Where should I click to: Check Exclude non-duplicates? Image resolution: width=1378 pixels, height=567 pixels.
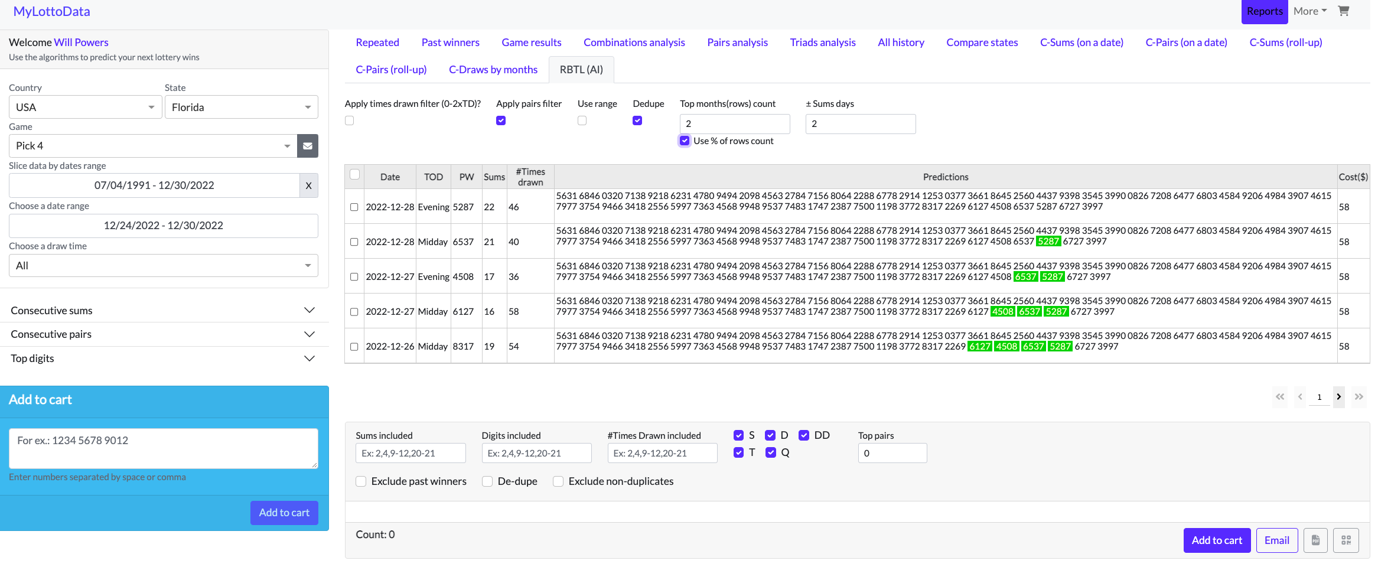[x=558, y=481]
